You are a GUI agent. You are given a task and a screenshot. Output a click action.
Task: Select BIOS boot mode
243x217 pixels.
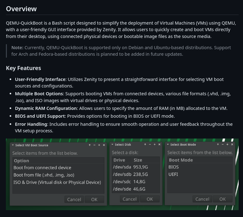tap(200, 167)
